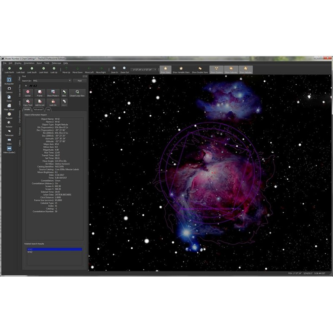Switch to the Advanced tab
The width and height of the screenshot is (333, 333).
click(38, 109)
